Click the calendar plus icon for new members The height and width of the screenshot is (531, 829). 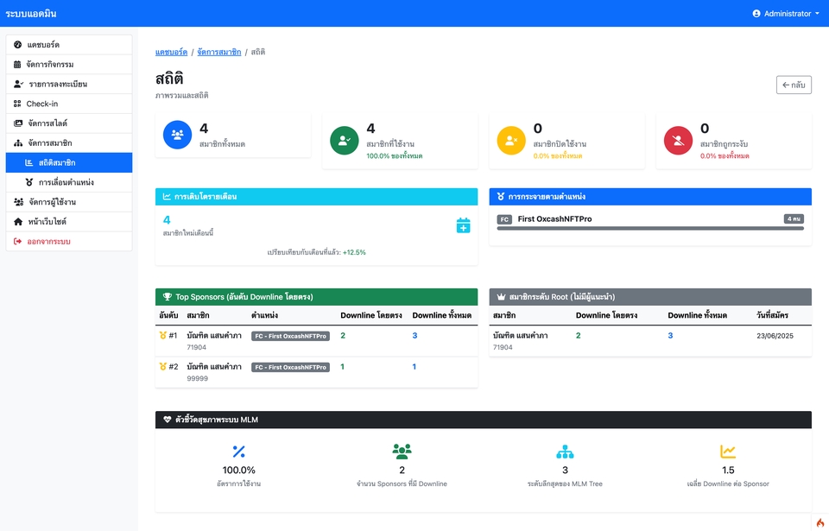point(463,225)
